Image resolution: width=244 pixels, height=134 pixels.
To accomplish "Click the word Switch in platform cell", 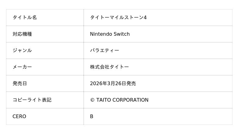I will 122,34.
